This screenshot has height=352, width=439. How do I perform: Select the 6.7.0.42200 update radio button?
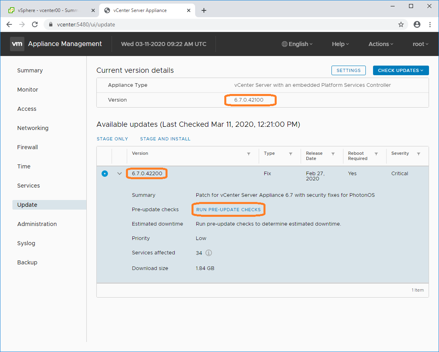pos(105,174)
